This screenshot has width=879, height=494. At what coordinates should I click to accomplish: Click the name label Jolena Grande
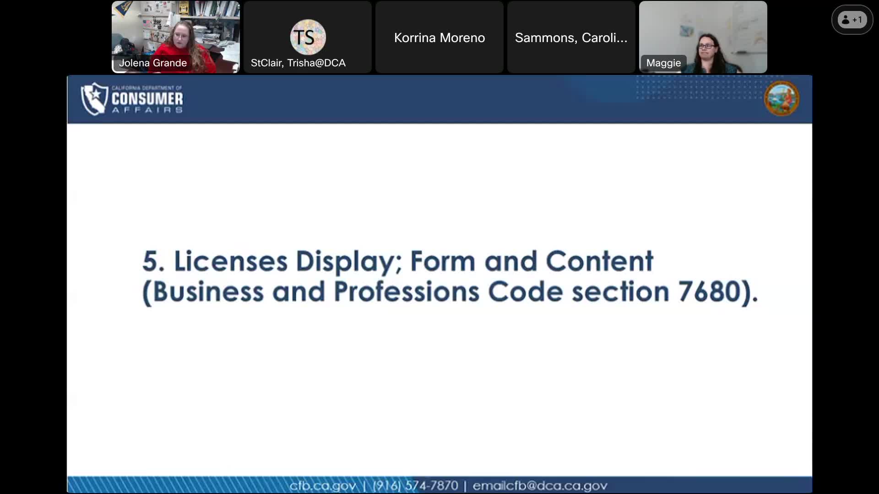153,63
